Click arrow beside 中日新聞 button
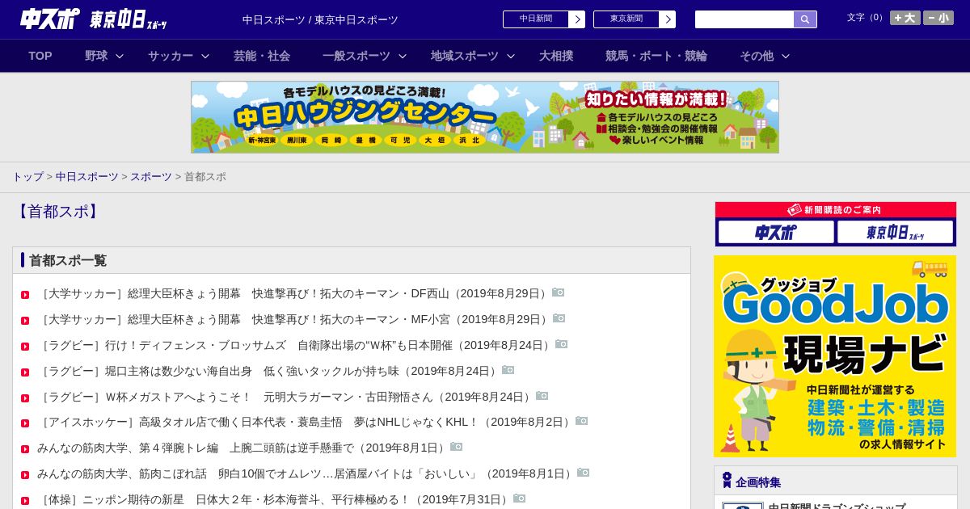The height and width of the screenshot is (509, 970). pyautogui.click(x=577, y=19)
